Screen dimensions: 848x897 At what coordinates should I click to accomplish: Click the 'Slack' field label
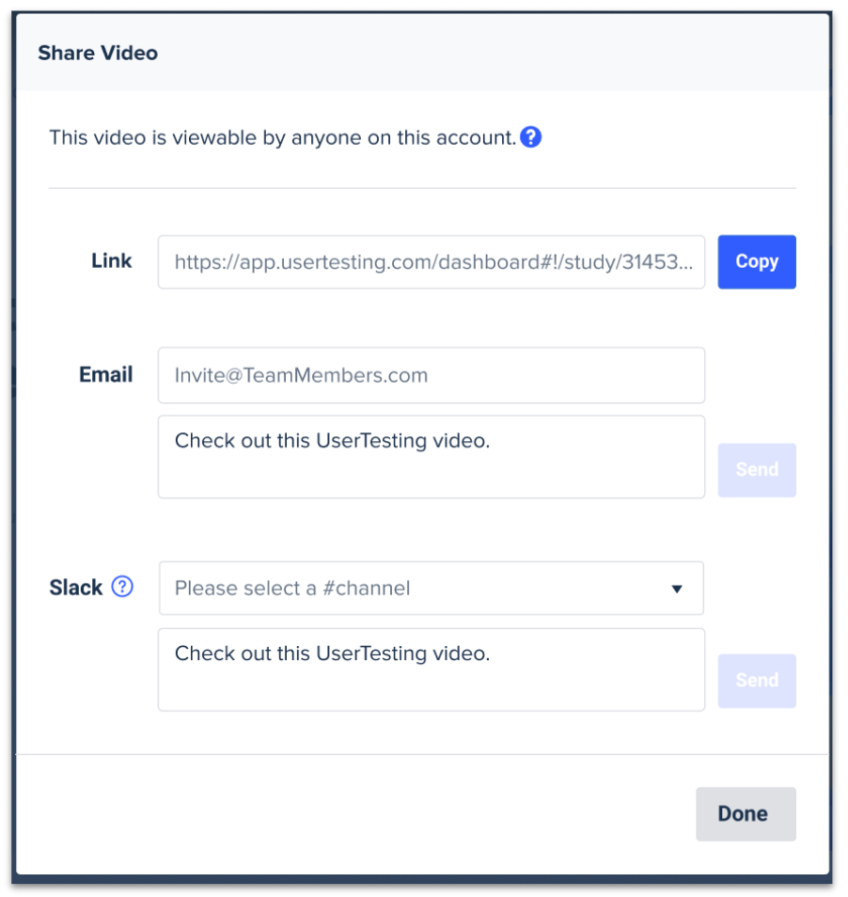click(76, 588)
